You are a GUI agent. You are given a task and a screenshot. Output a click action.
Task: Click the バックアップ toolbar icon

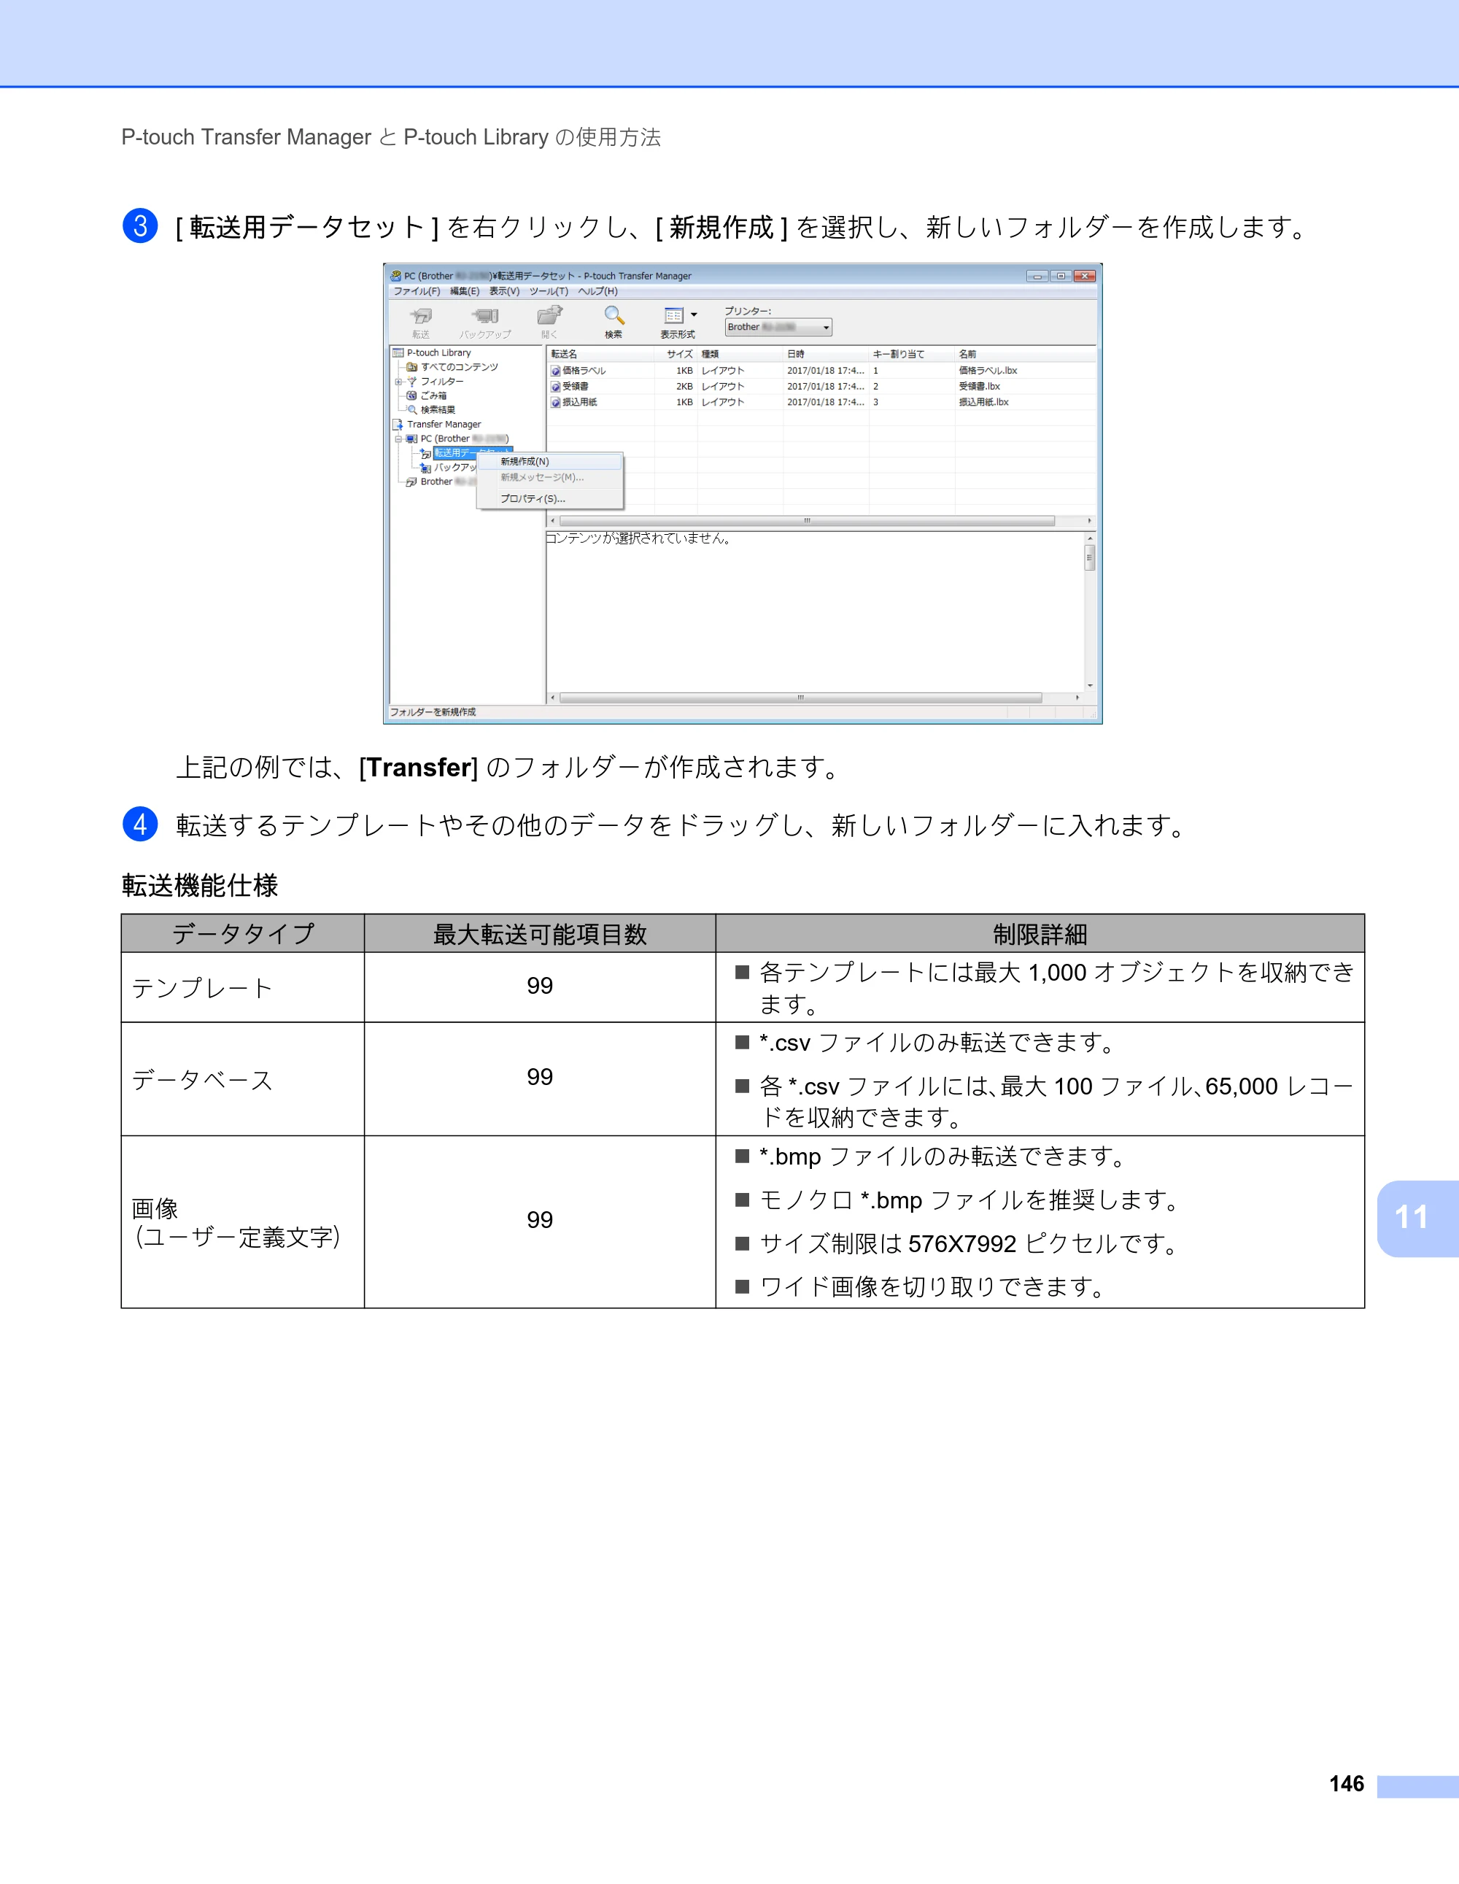point(485,317)
